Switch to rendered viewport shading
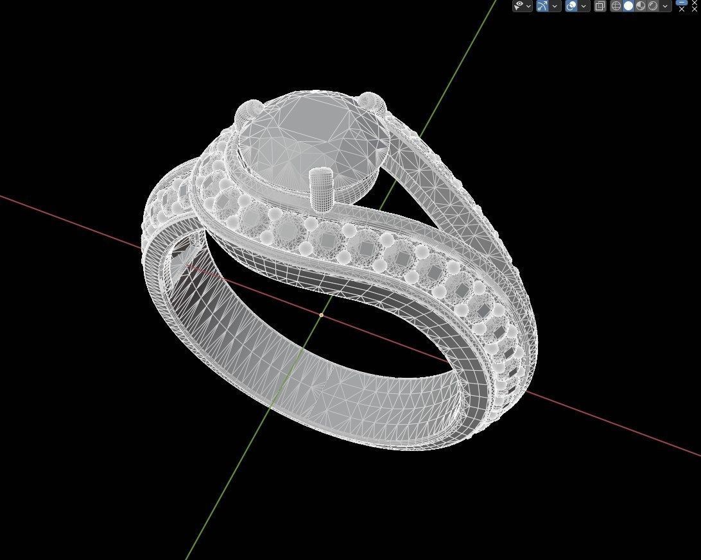 click(653, 6)
